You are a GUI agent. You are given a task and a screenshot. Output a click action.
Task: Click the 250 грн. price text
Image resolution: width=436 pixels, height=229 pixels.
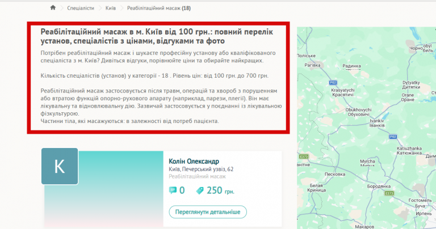[x=220, y=190]
